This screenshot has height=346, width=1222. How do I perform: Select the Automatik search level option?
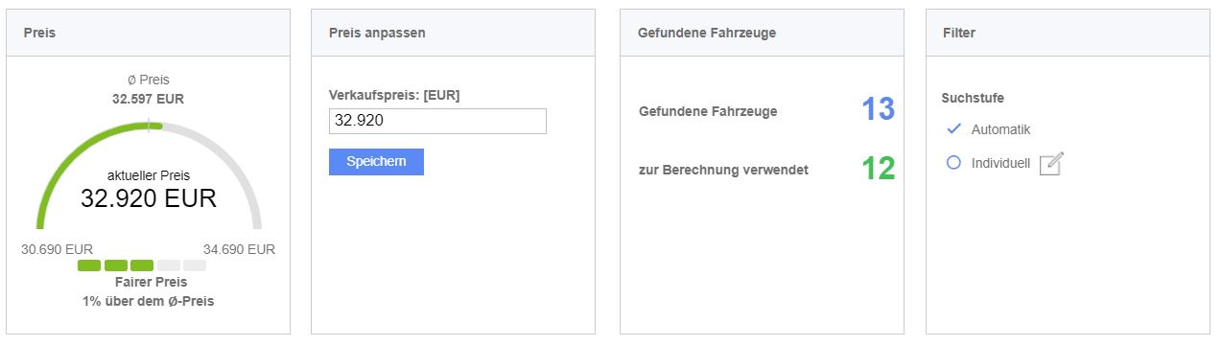(1000, 129)
